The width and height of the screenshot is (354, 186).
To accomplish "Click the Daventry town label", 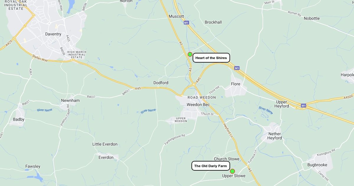I will 53,34.
